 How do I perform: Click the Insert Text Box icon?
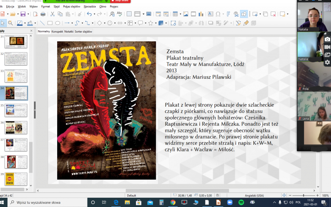click(210, 14)
